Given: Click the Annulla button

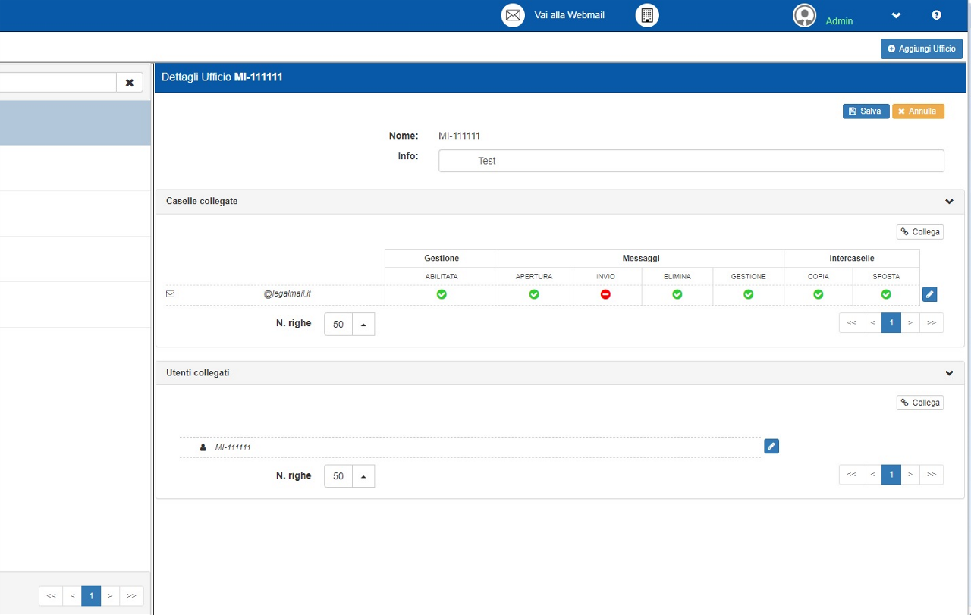Looking at the screenshot, I should (x=918, y=111).
